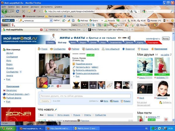Add music via Музыку link
The image size is (175, 131).
coord(125,101)
